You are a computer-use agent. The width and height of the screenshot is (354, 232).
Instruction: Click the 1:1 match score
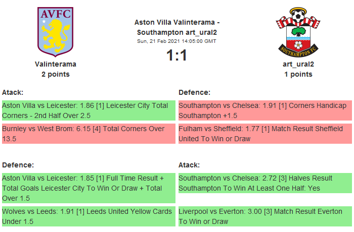[x=176, y=55]
